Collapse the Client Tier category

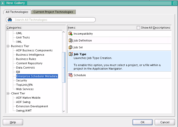click(8, 93)
